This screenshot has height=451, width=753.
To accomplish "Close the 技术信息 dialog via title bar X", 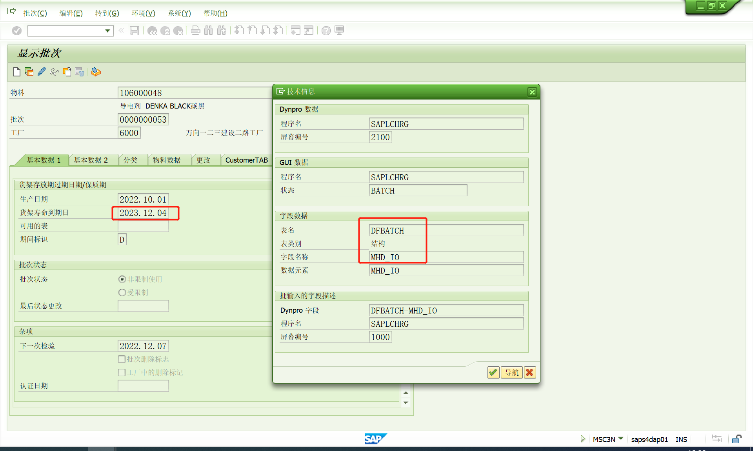I will pyautogui.click(x=532, y=92).
